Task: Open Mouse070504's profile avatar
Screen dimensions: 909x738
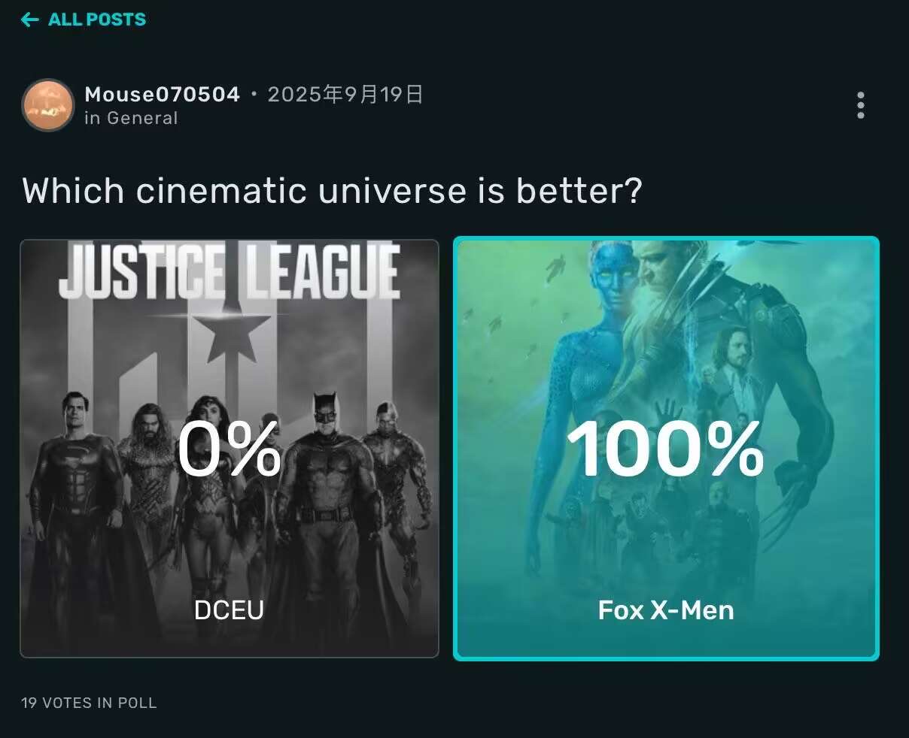Action: click(x=48, y=105)
